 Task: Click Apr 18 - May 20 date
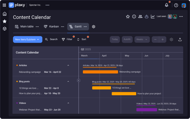[52, 94]
